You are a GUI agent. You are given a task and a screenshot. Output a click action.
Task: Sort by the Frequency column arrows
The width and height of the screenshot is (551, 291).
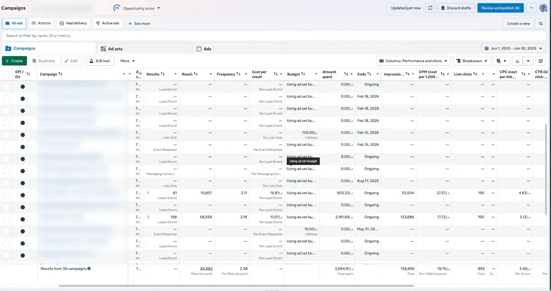(x=238, y=74)
